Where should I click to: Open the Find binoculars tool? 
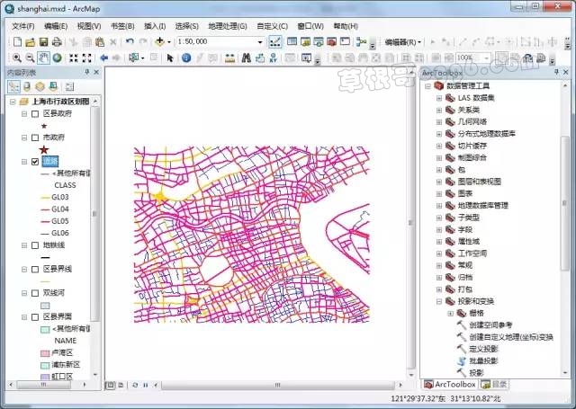246,58
